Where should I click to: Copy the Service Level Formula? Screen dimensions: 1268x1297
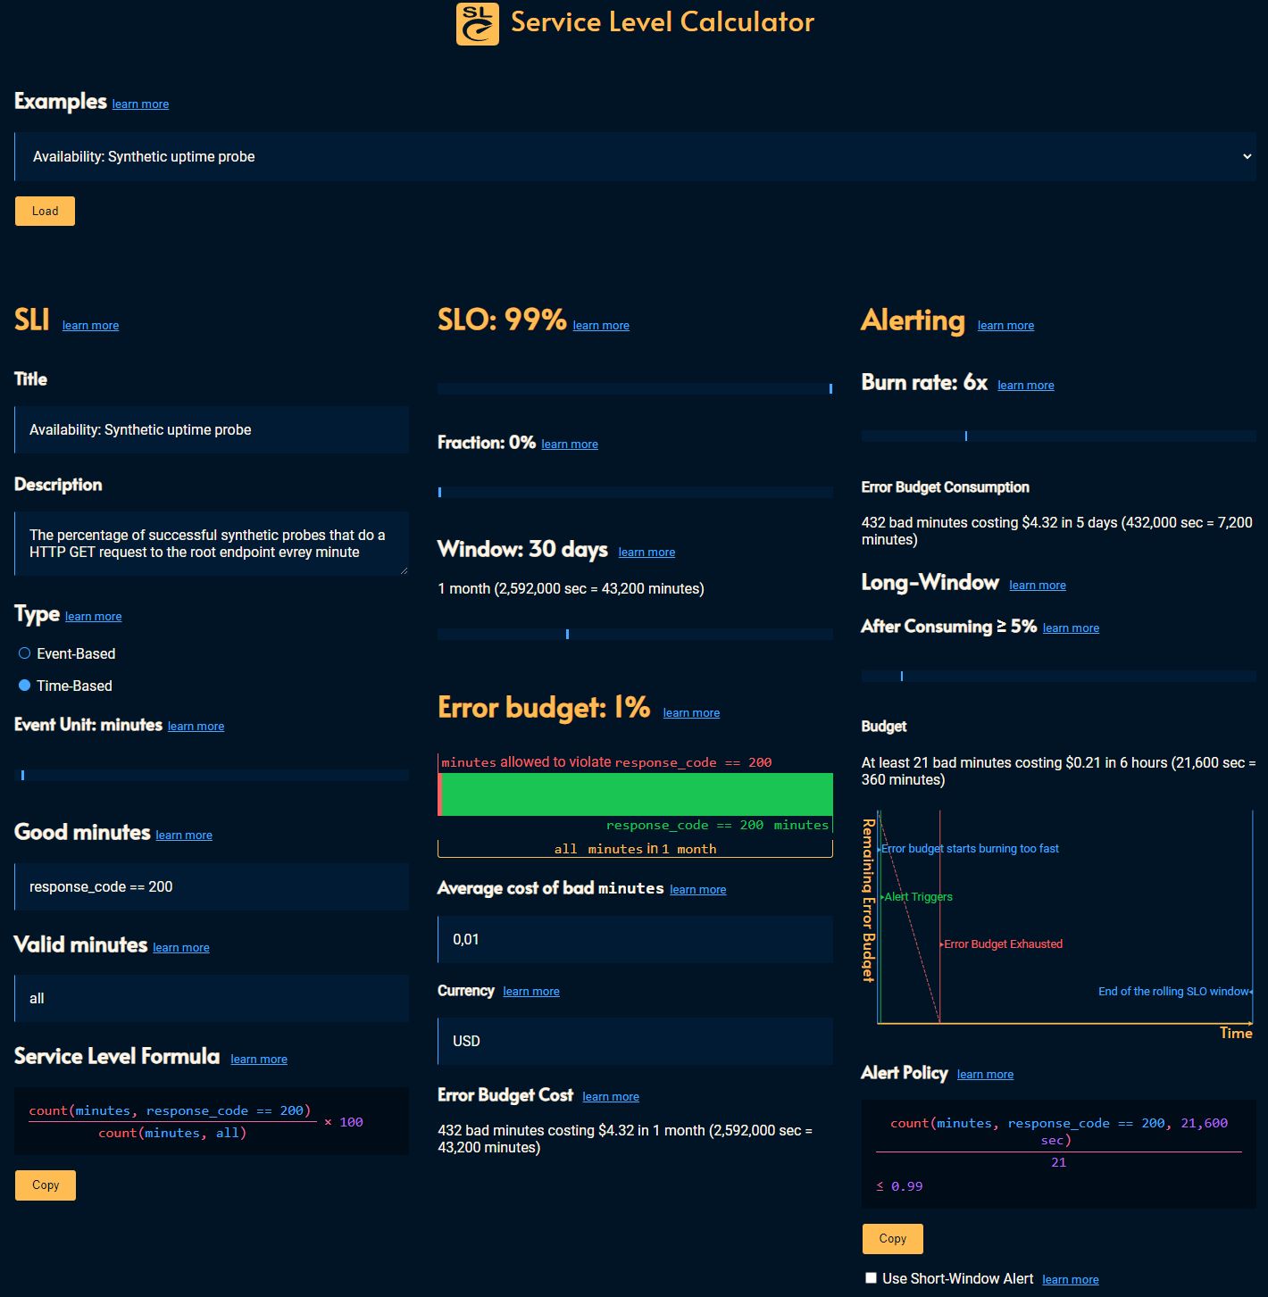coord(45,1185)
